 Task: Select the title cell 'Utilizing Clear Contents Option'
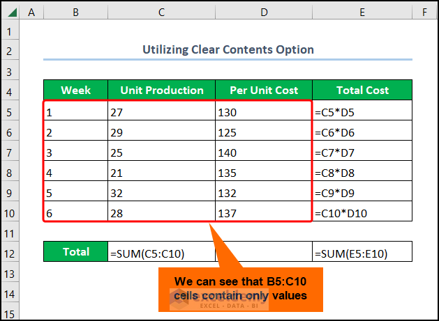coord(228,49)
